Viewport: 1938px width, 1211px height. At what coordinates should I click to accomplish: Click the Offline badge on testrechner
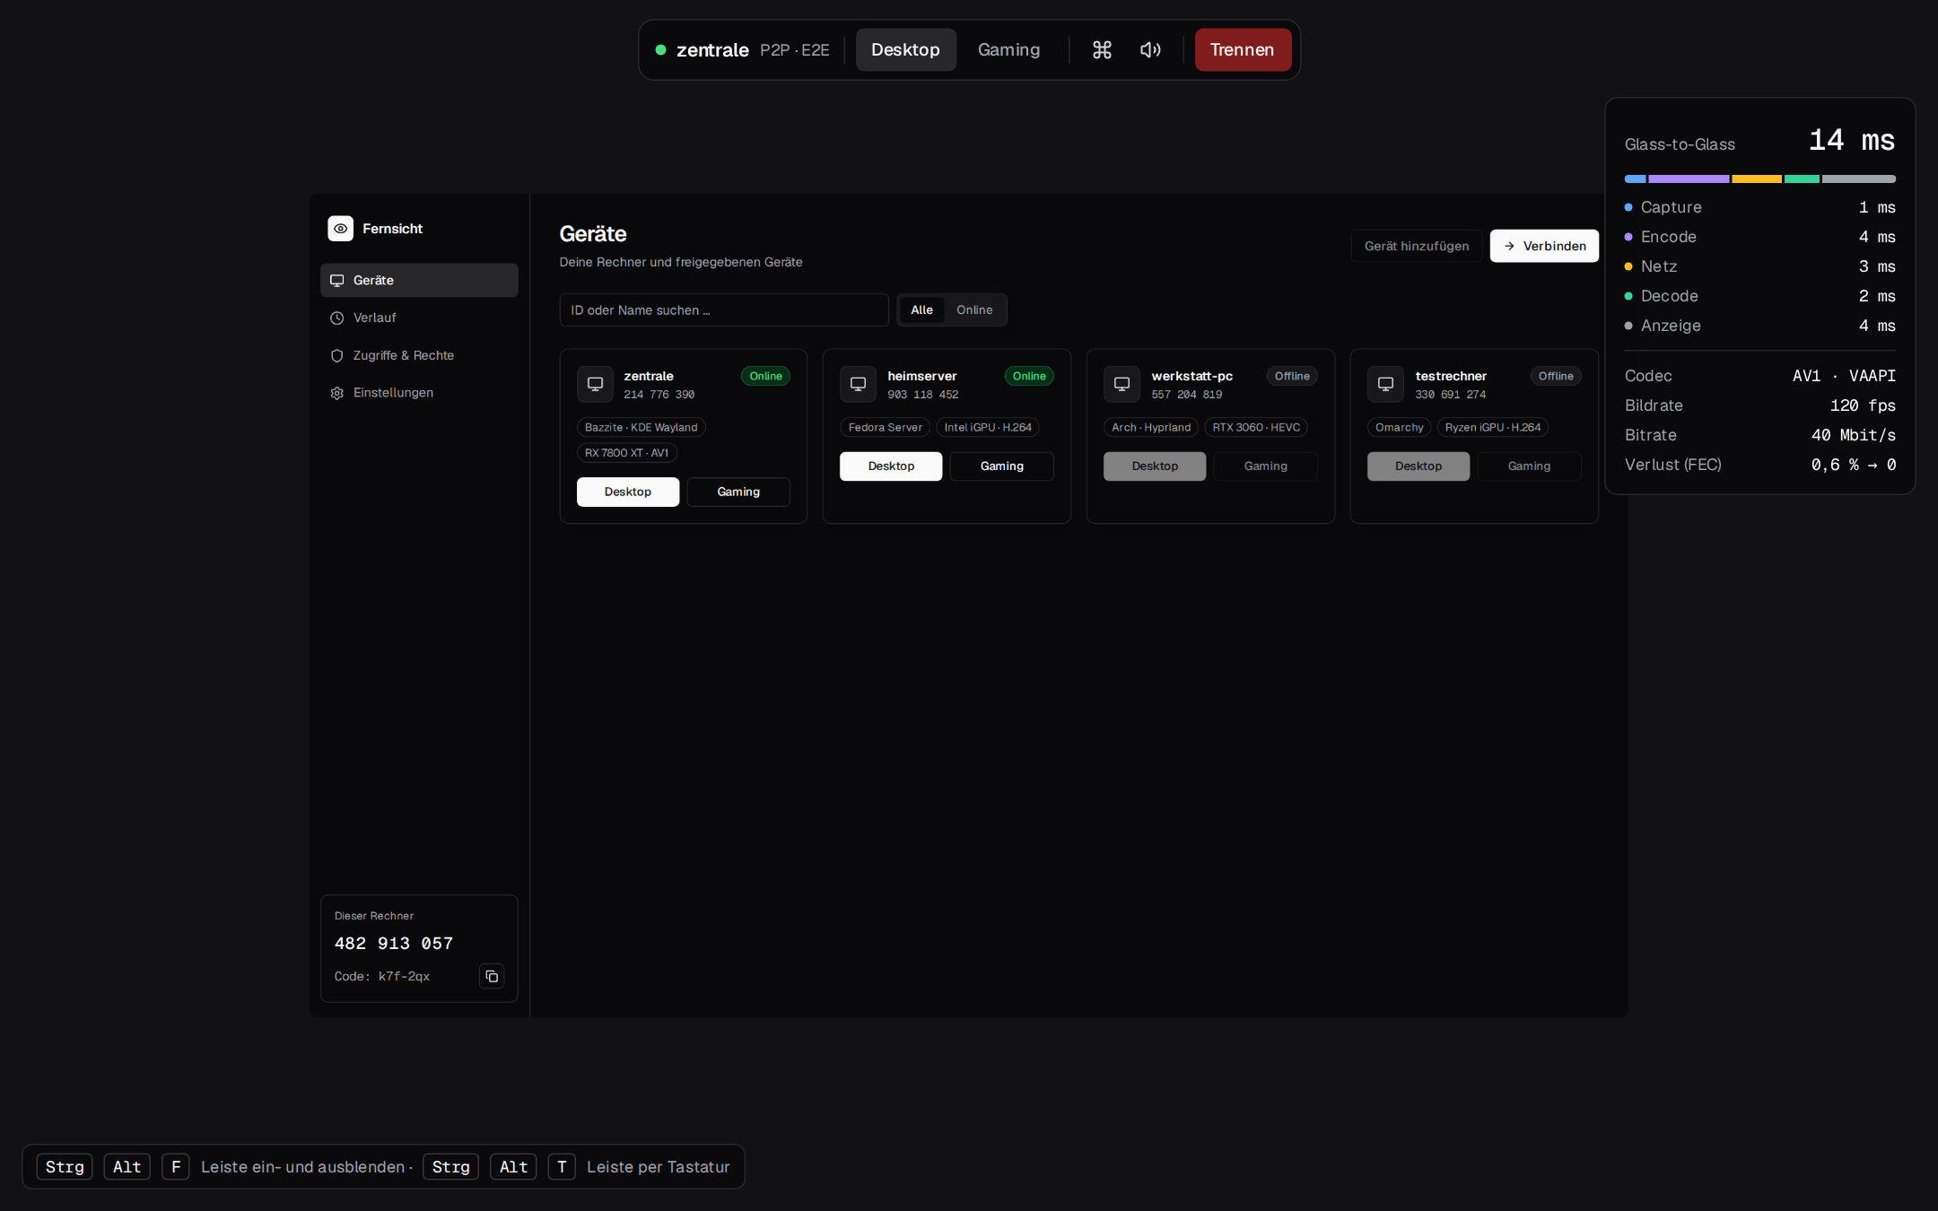click(1556, 376)
